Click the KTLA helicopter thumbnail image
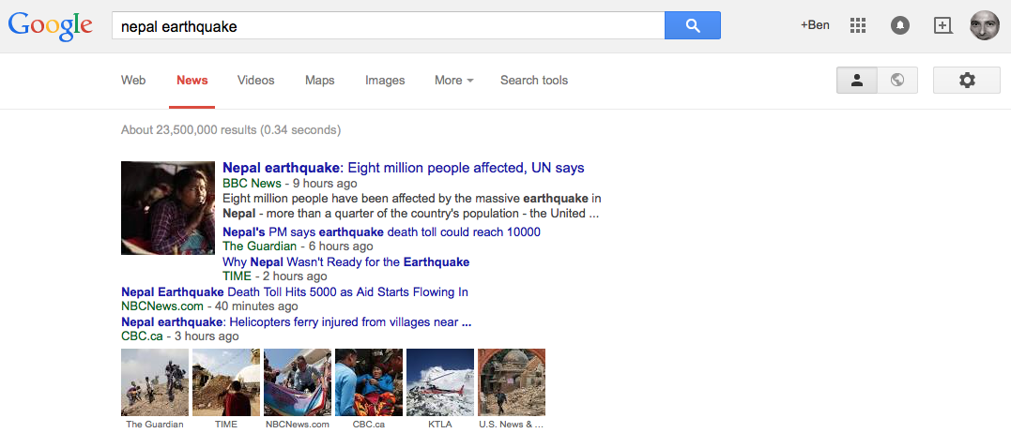This screenshot has height=433, width=1011. click(x=440, y=381)
